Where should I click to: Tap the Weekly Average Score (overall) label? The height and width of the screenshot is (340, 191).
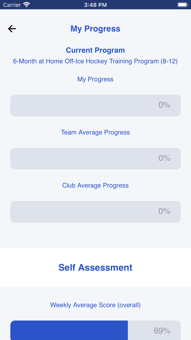point(95,305)
